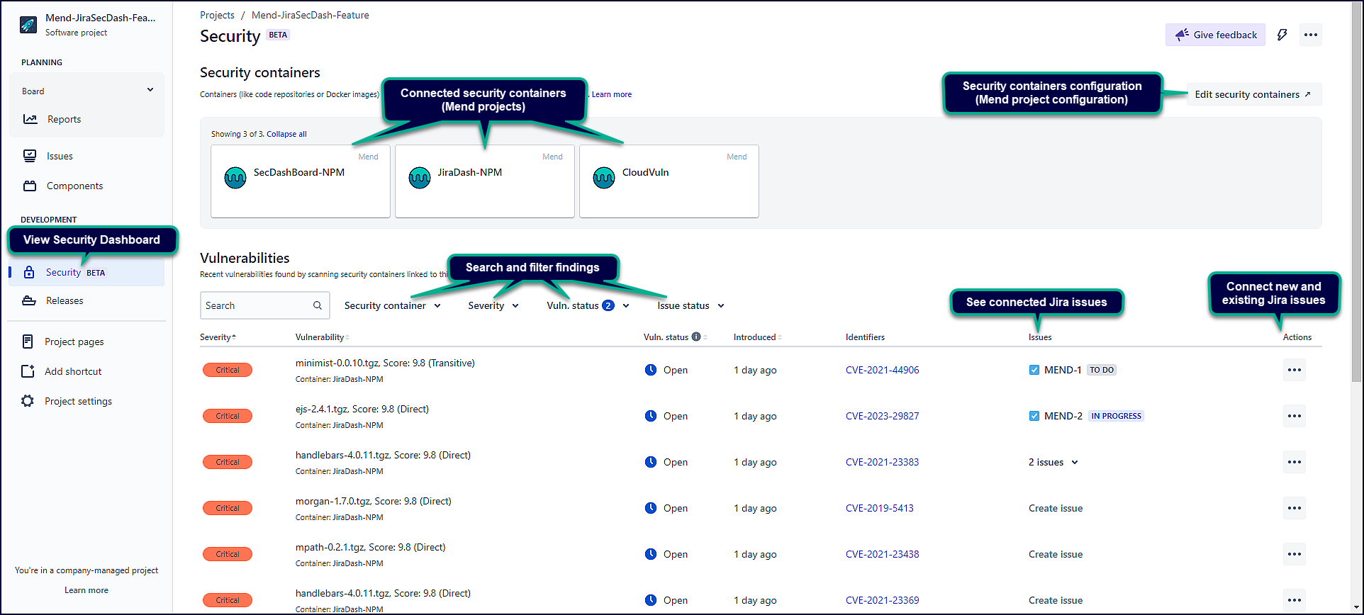Open Reports in the sidebar
Image resolution: width=1364 pixels, height=615 pixels.
point(64,119)
